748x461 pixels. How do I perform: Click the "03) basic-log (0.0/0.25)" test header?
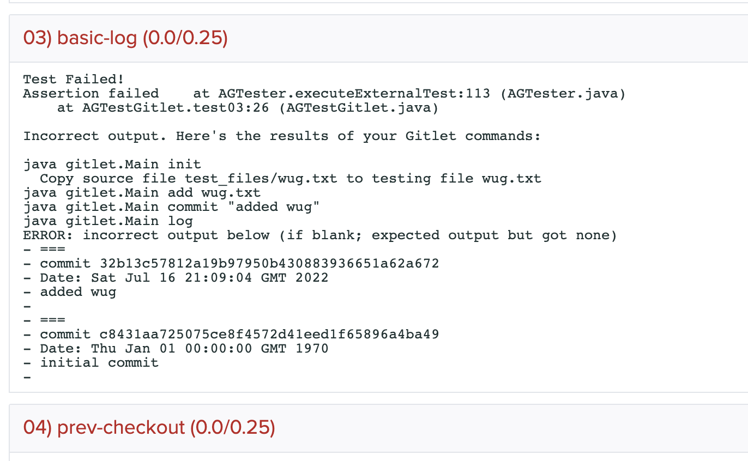pos(125,38)
